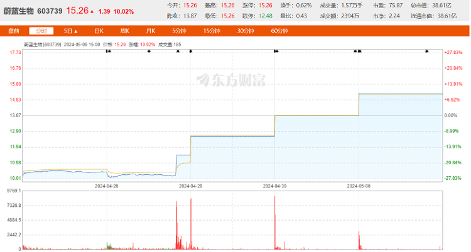Click the 量比 0.43 volume ratio
Screen dimensions: 471x252
(301, 16)
